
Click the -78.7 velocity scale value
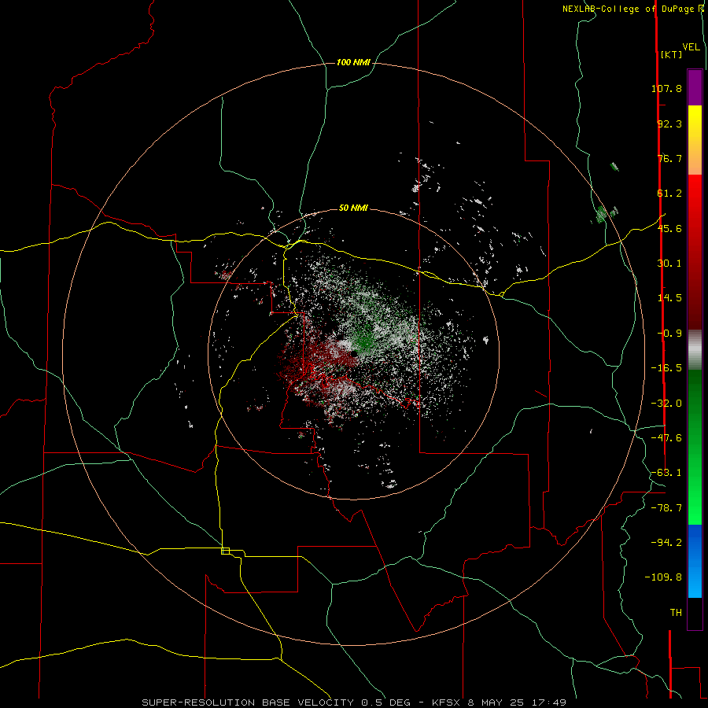point(666,508)
